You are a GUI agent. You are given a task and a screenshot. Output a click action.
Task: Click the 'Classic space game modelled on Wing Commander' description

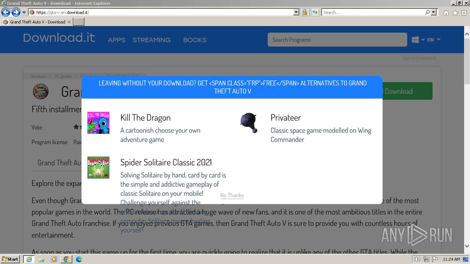[321, 135]
